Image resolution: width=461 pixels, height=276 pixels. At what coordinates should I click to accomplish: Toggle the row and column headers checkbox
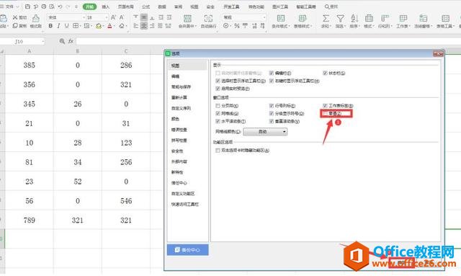(x=272, y=106)
